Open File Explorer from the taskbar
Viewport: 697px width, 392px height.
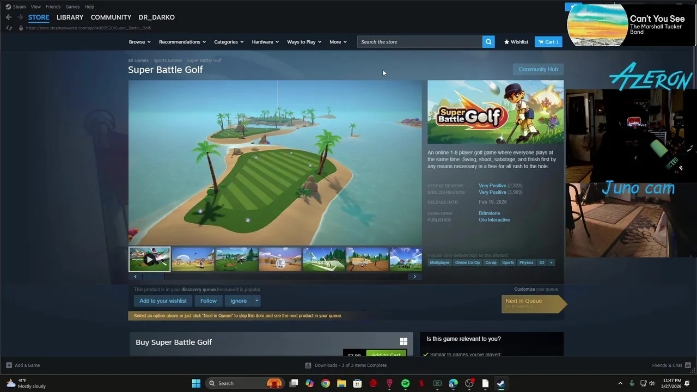(x=341, y=383)
